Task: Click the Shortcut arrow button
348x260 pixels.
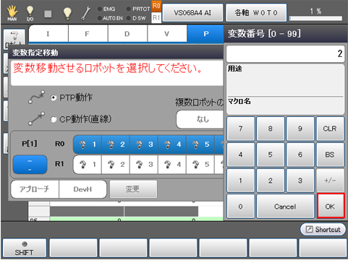Action: click(x=323, y=230)
